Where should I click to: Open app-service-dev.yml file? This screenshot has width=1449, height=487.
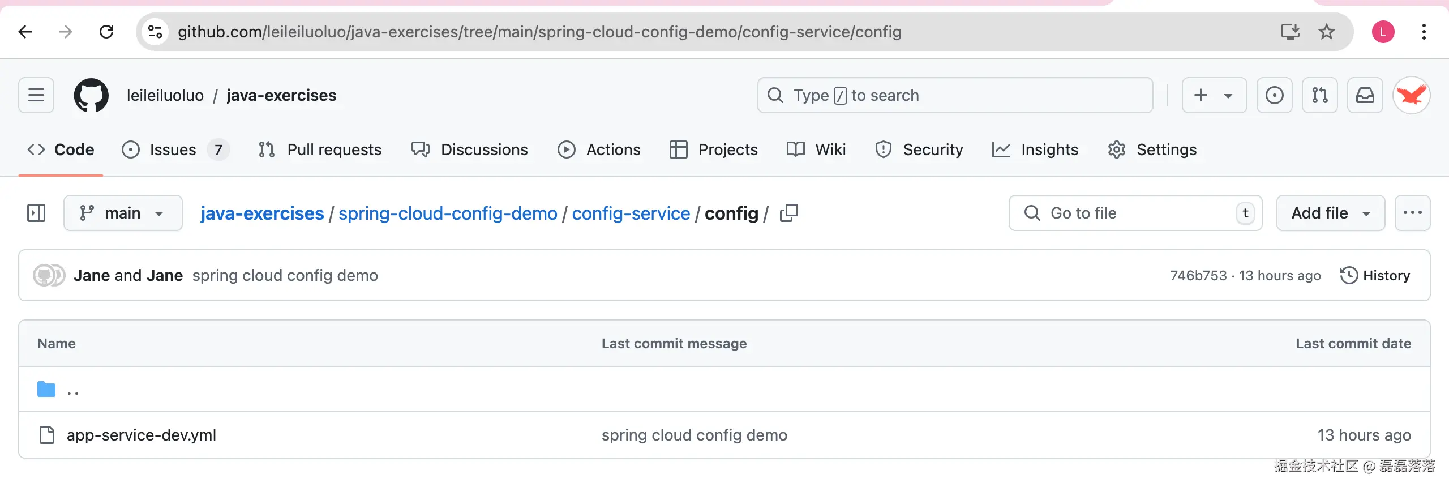click(x=142, y=435)
